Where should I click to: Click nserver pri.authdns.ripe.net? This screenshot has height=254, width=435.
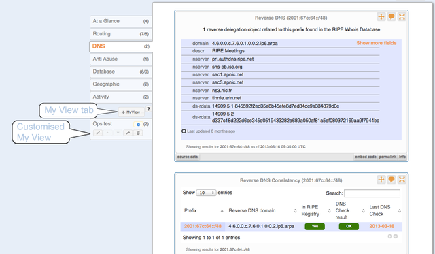[232, 59]
